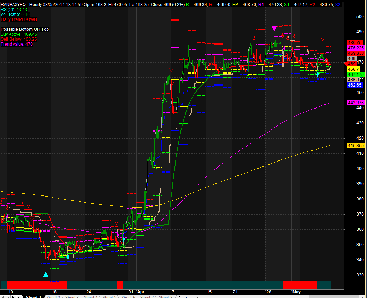Select the last green triangle in May

point(320,65)
